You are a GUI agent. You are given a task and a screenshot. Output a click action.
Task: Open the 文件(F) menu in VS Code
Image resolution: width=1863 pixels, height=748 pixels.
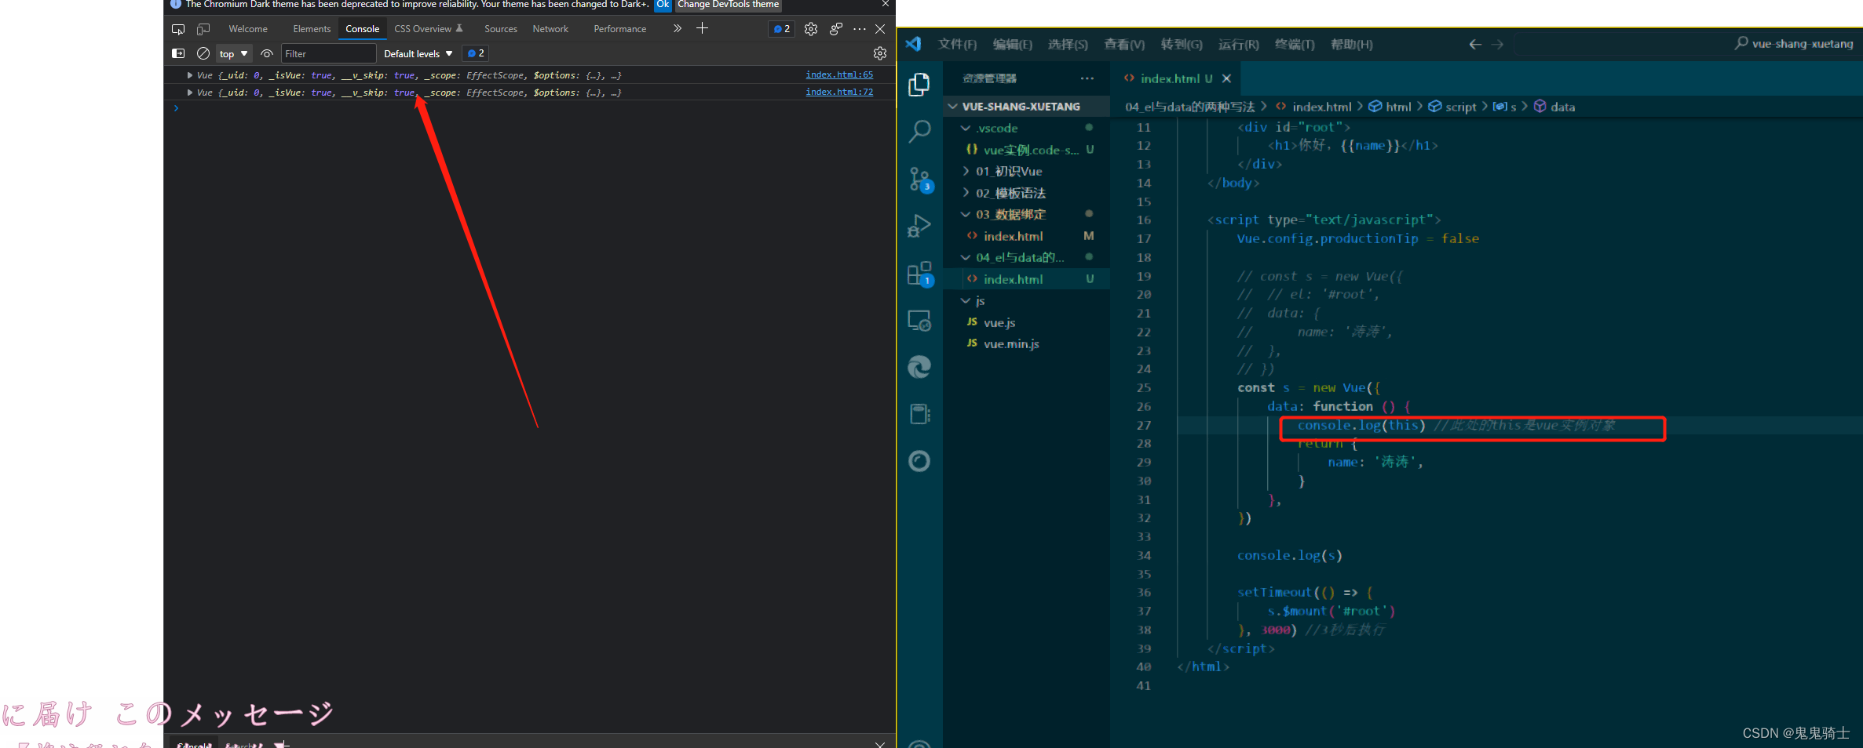click(x=957, y=45)
